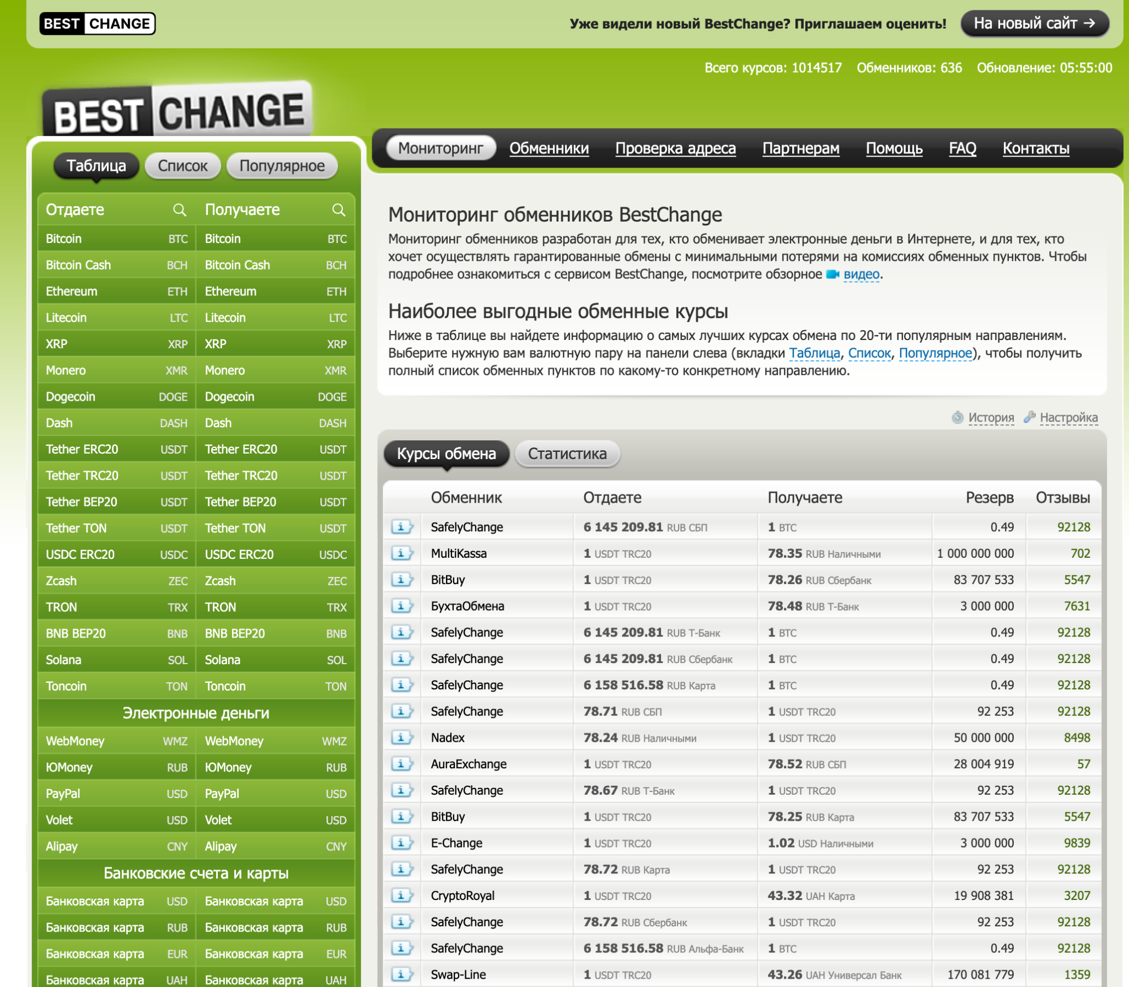Select the Таблица tab in the sidebar

pos(96,166)
